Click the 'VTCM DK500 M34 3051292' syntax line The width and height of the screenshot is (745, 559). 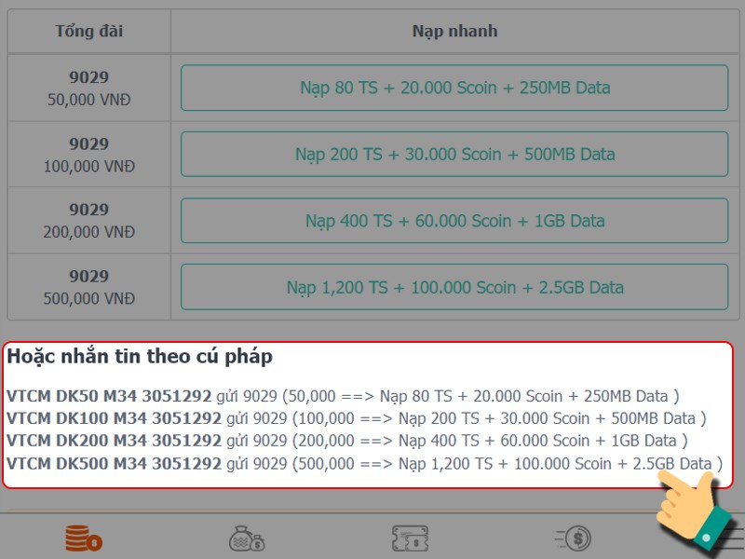click(x=364, y=463)
